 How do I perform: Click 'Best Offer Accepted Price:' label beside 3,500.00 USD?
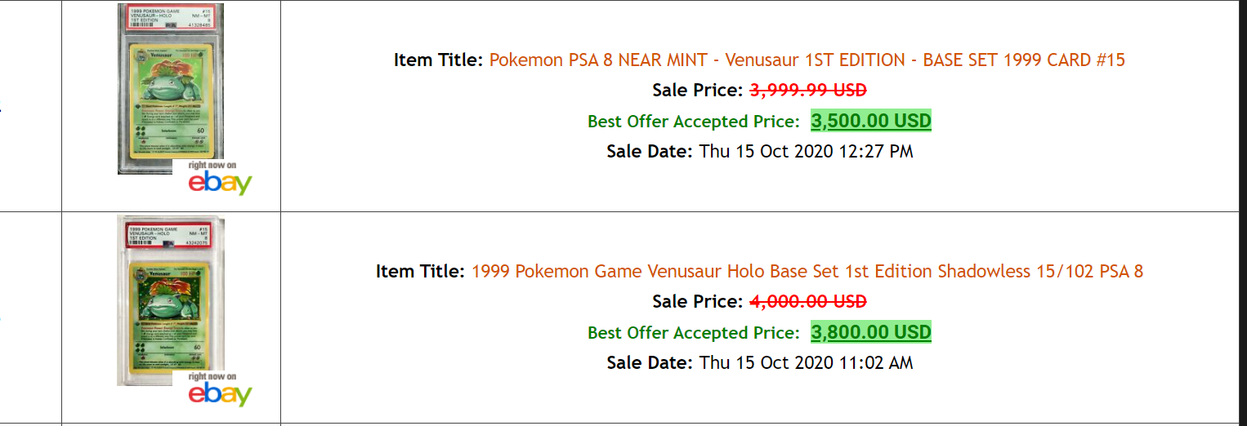point(694,122)
